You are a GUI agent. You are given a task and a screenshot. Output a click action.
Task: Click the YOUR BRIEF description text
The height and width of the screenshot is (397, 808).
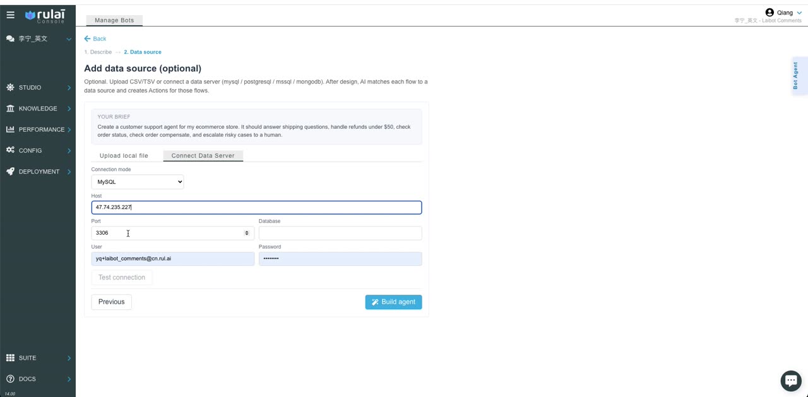[x=254, y=131]
